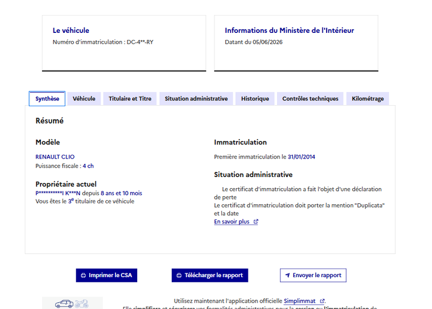Screen dimensions: 432x309
Task: Click the car and motorcycle illustration
Action: [x=72, y=304]
